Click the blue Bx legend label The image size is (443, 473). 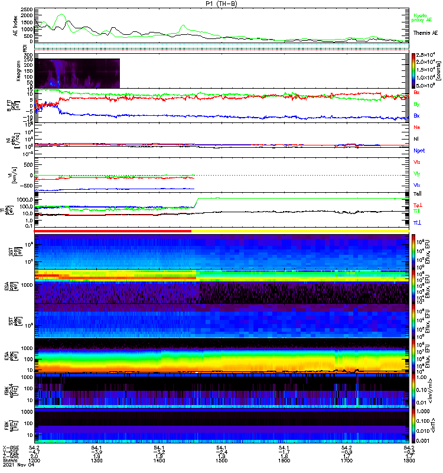point(416,116)
